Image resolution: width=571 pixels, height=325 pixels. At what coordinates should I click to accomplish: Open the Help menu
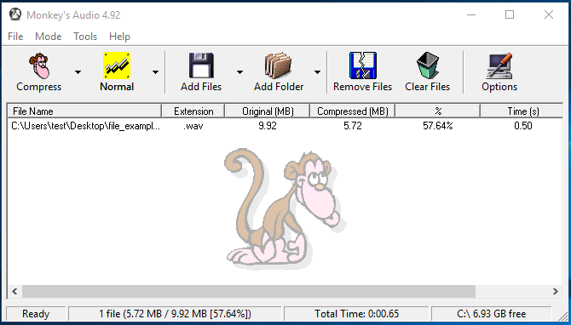(119, 37)
